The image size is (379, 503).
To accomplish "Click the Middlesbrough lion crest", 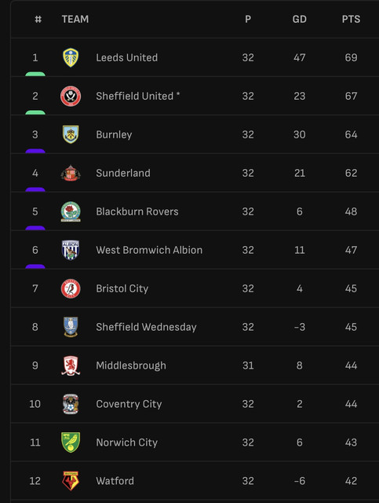I will pyautogui.click(x=71, y=365).
